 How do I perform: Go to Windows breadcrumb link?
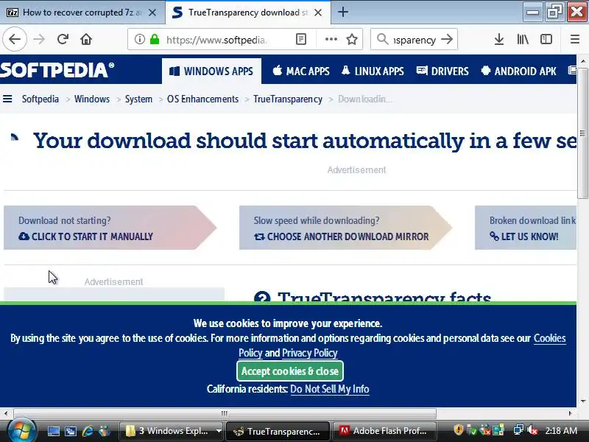(91, 99)
